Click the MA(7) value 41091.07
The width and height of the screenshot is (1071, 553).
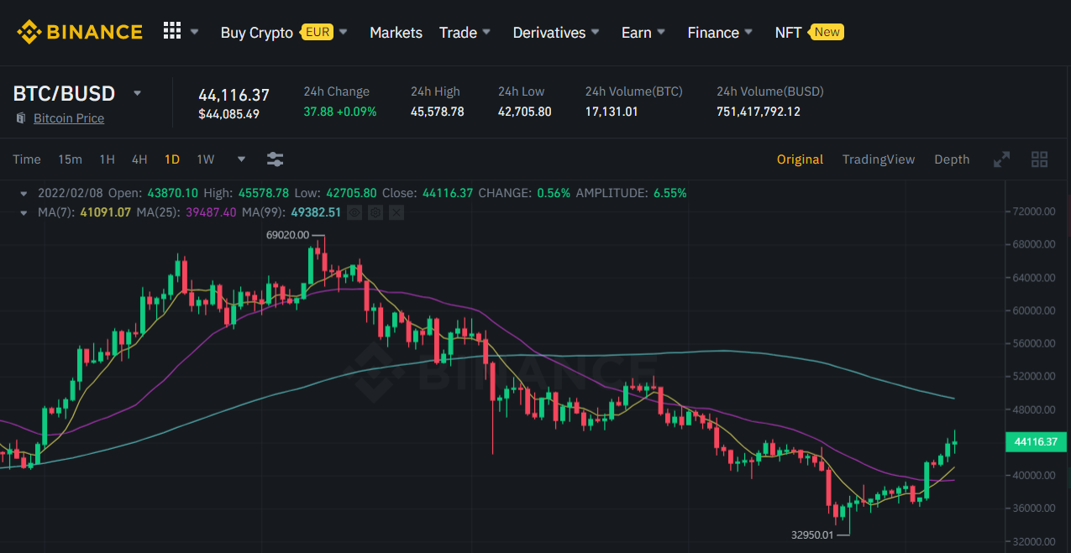pos(107,212)
